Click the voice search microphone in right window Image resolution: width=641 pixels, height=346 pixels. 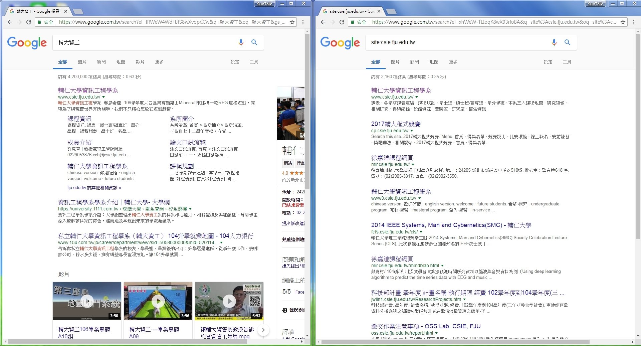[x=554, y=42]
